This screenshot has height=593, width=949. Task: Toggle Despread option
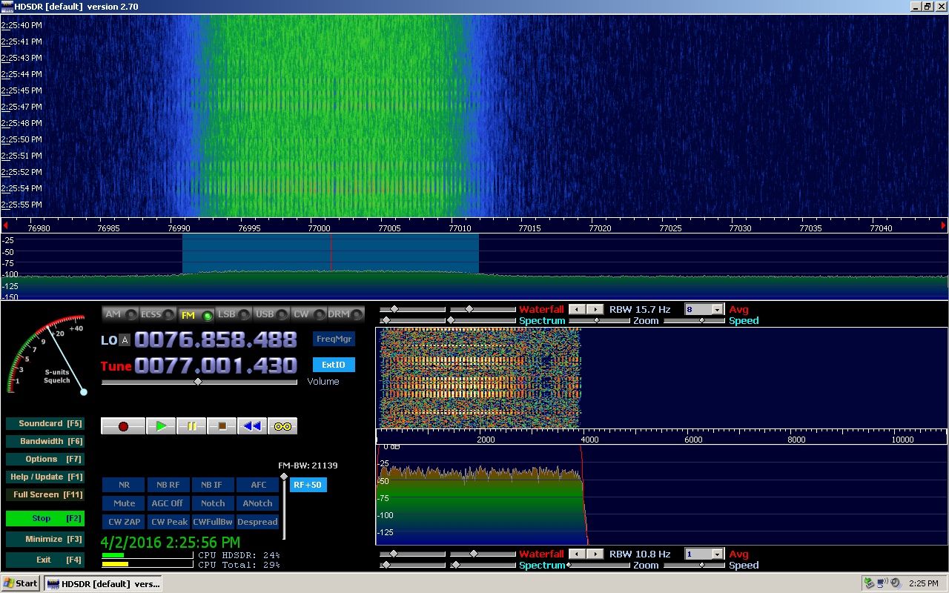point(258,522)
